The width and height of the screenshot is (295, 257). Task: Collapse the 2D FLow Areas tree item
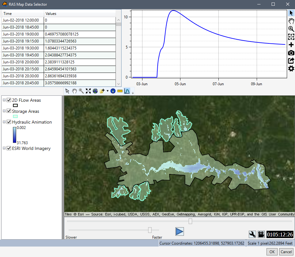pos(4,100)
